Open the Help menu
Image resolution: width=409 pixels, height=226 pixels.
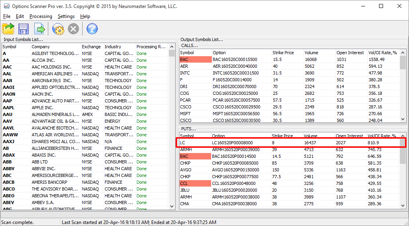(x=85, y=16)
